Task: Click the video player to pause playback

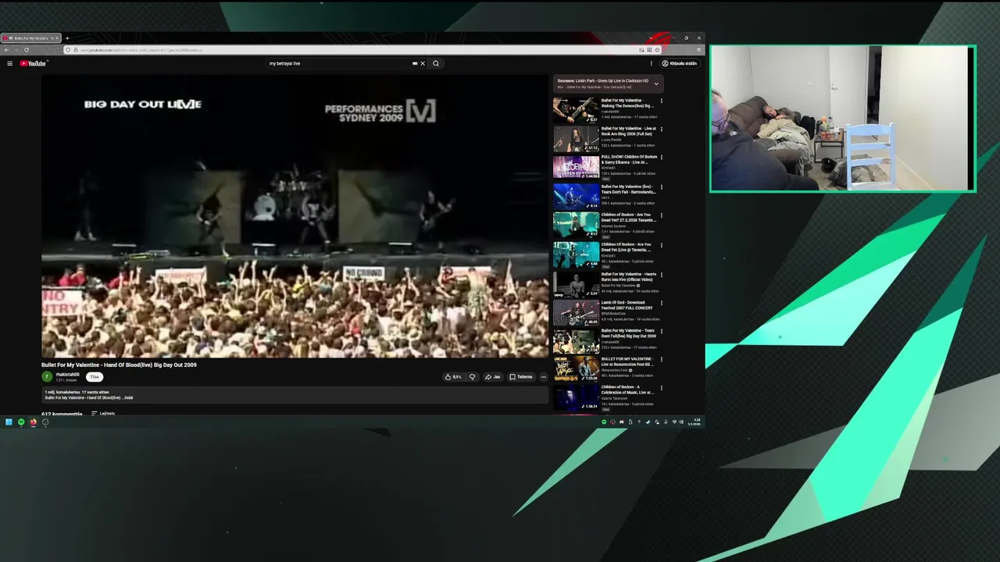Action: 295,216
